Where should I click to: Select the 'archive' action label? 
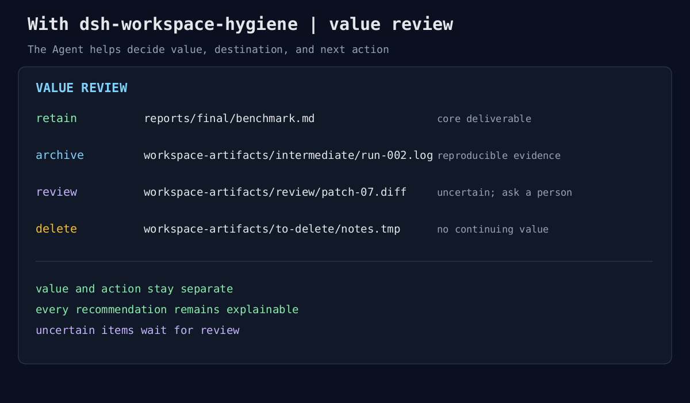pyautogui.click(x=60, y=155)
